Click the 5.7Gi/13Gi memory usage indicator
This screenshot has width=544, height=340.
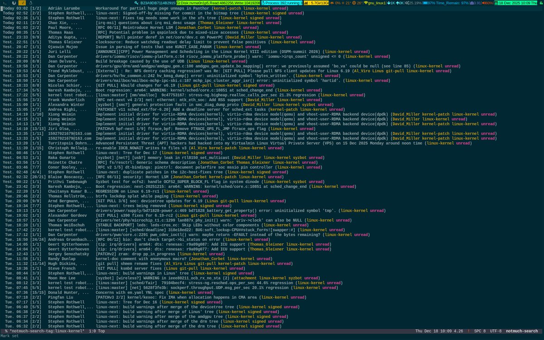coord(316,3)
